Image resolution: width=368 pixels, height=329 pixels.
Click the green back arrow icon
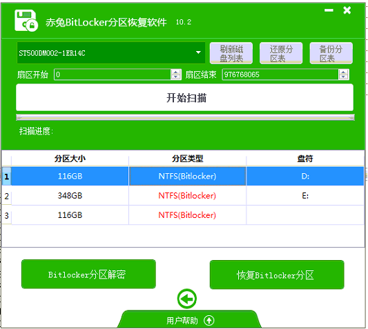(187, 299)
